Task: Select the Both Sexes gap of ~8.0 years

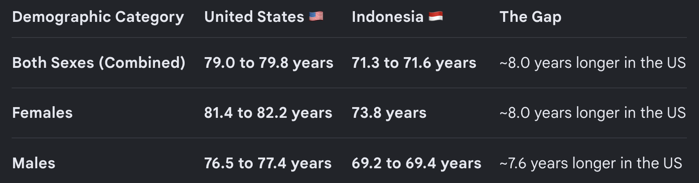Action: pyautogui.click(x=592, y=63)
